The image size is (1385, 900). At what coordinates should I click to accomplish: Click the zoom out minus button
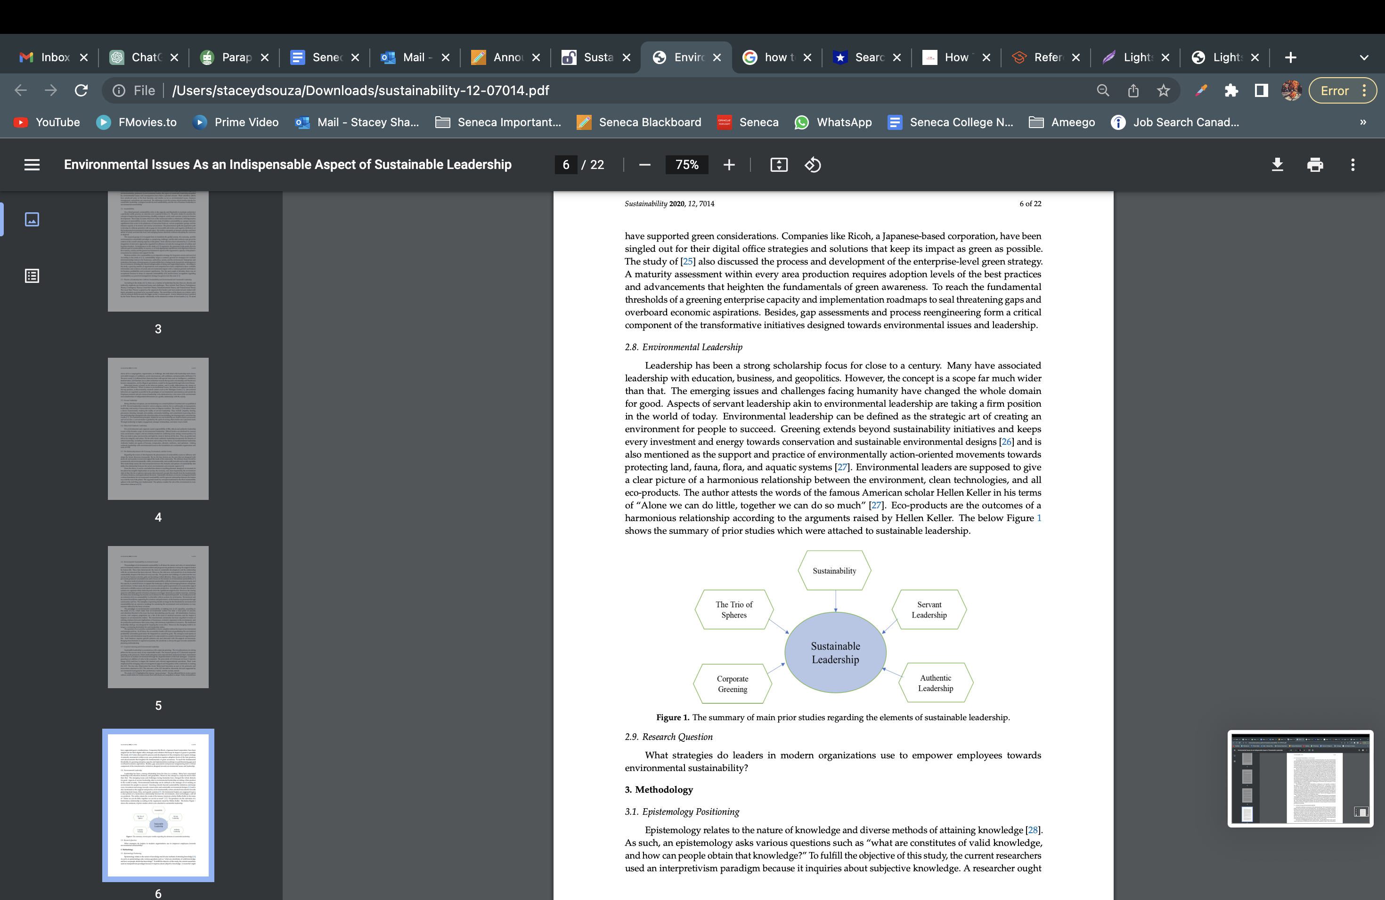[x=644, y=164]
